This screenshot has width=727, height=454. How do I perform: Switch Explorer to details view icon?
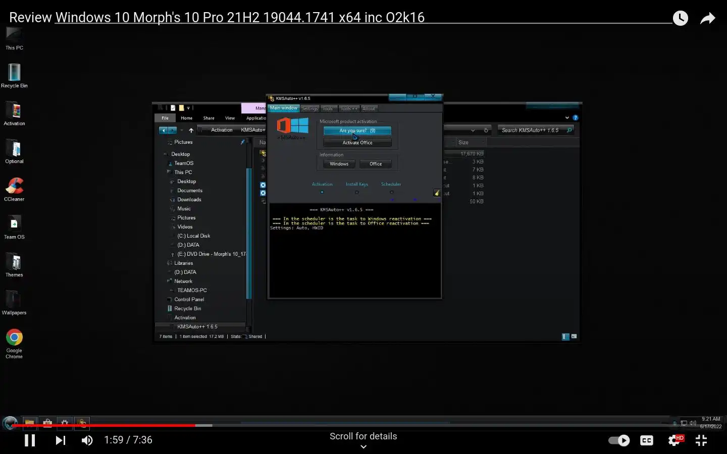click(565, 336)
